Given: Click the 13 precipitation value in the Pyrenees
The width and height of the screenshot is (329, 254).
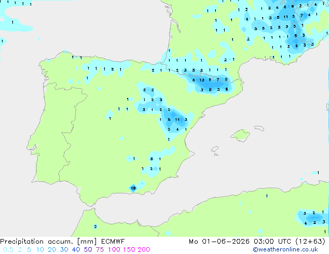Looking at the screenshot, I should pos(202,80).
